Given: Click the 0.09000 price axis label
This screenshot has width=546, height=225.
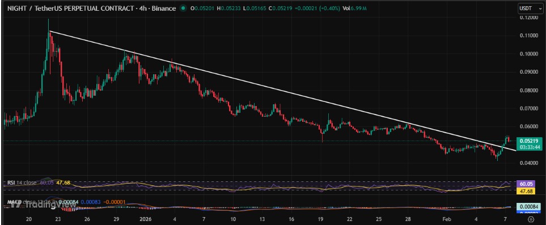Looking at the screenshot, I should click(528, 72).
